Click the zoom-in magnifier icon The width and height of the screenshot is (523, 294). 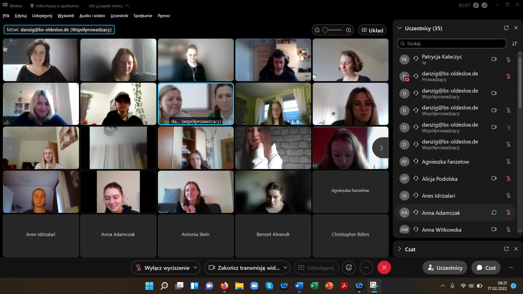click(x=348, y=30)
